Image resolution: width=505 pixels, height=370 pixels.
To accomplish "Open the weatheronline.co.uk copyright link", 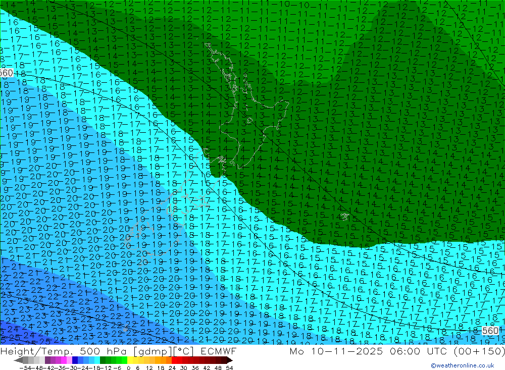I will 462,365.
